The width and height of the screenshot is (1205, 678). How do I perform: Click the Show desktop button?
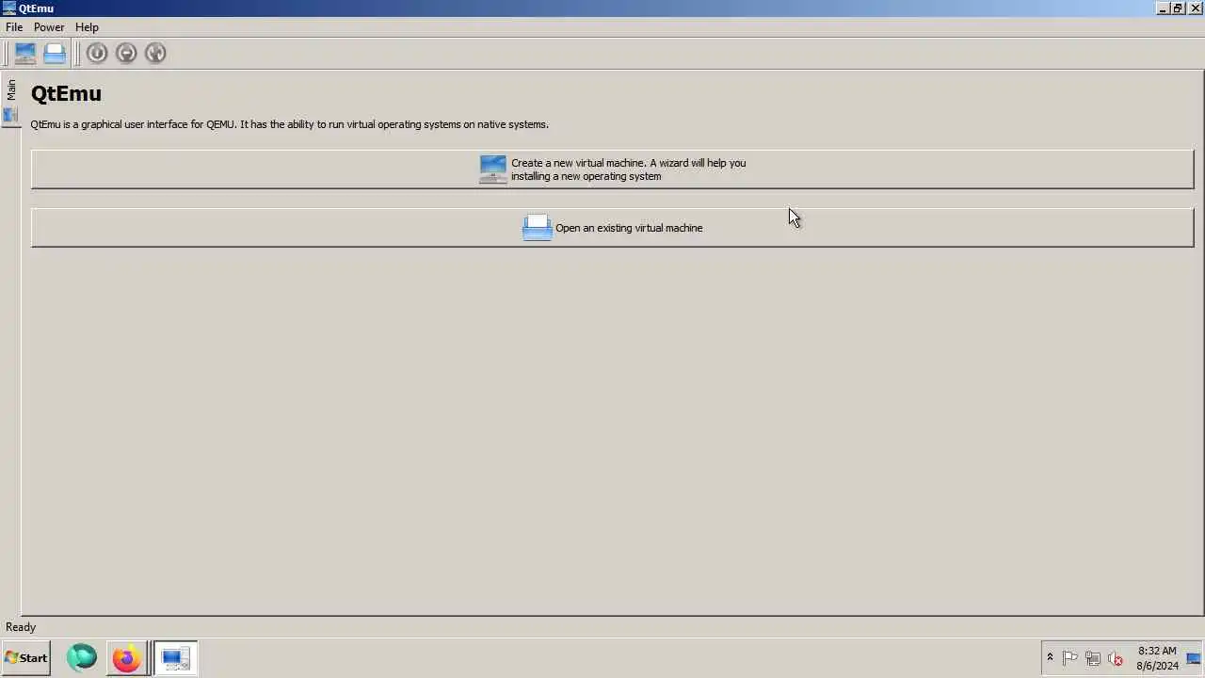1195,658
